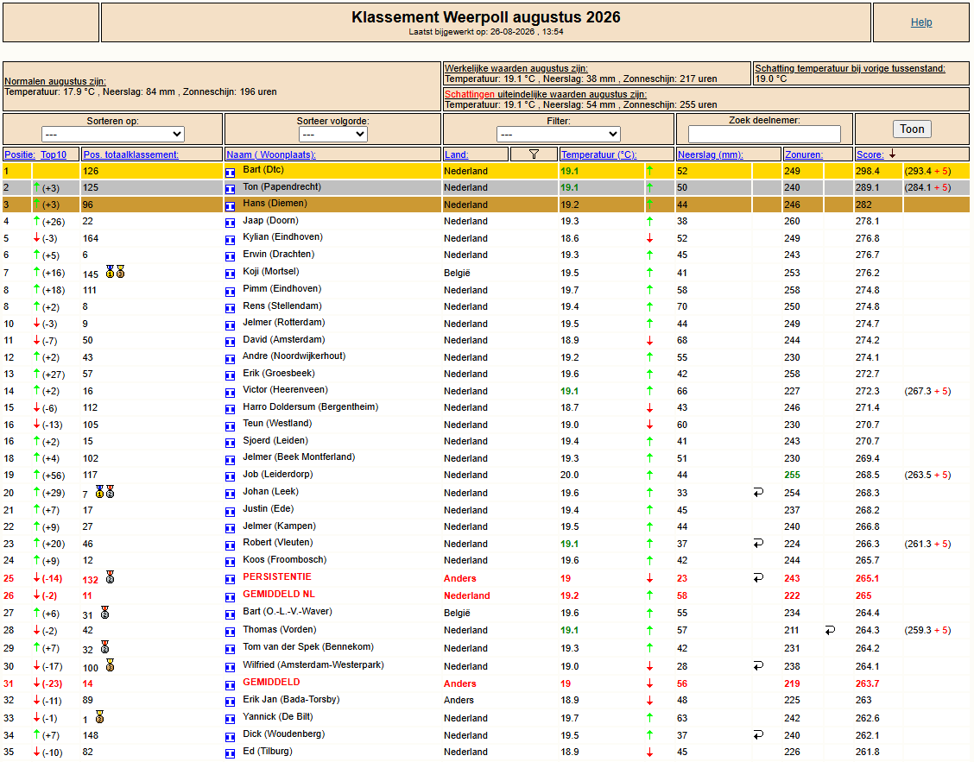Open the blue info icon for Bart (Dtc)
Viewport: 974px width, 762px height.
point(230,172)
